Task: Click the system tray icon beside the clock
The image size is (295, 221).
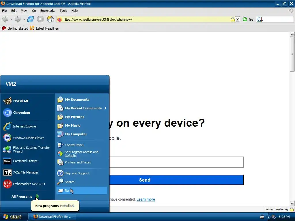Action: [274, 217]
